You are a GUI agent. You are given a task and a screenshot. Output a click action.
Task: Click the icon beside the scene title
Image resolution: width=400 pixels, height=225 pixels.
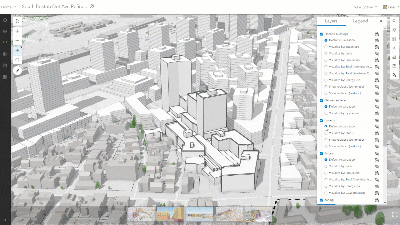92,6
